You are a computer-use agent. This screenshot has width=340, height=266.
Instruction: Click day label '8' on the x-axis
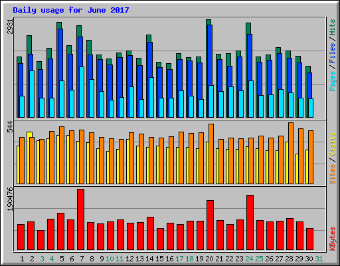point(92,259)
